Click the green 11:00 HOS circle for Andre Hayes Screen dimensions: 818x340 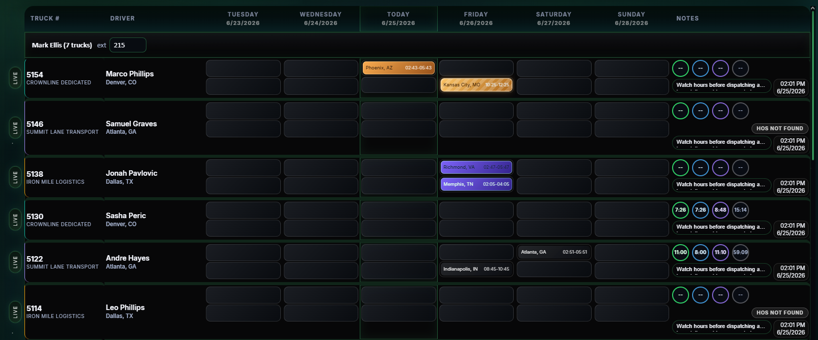(681, 253)
